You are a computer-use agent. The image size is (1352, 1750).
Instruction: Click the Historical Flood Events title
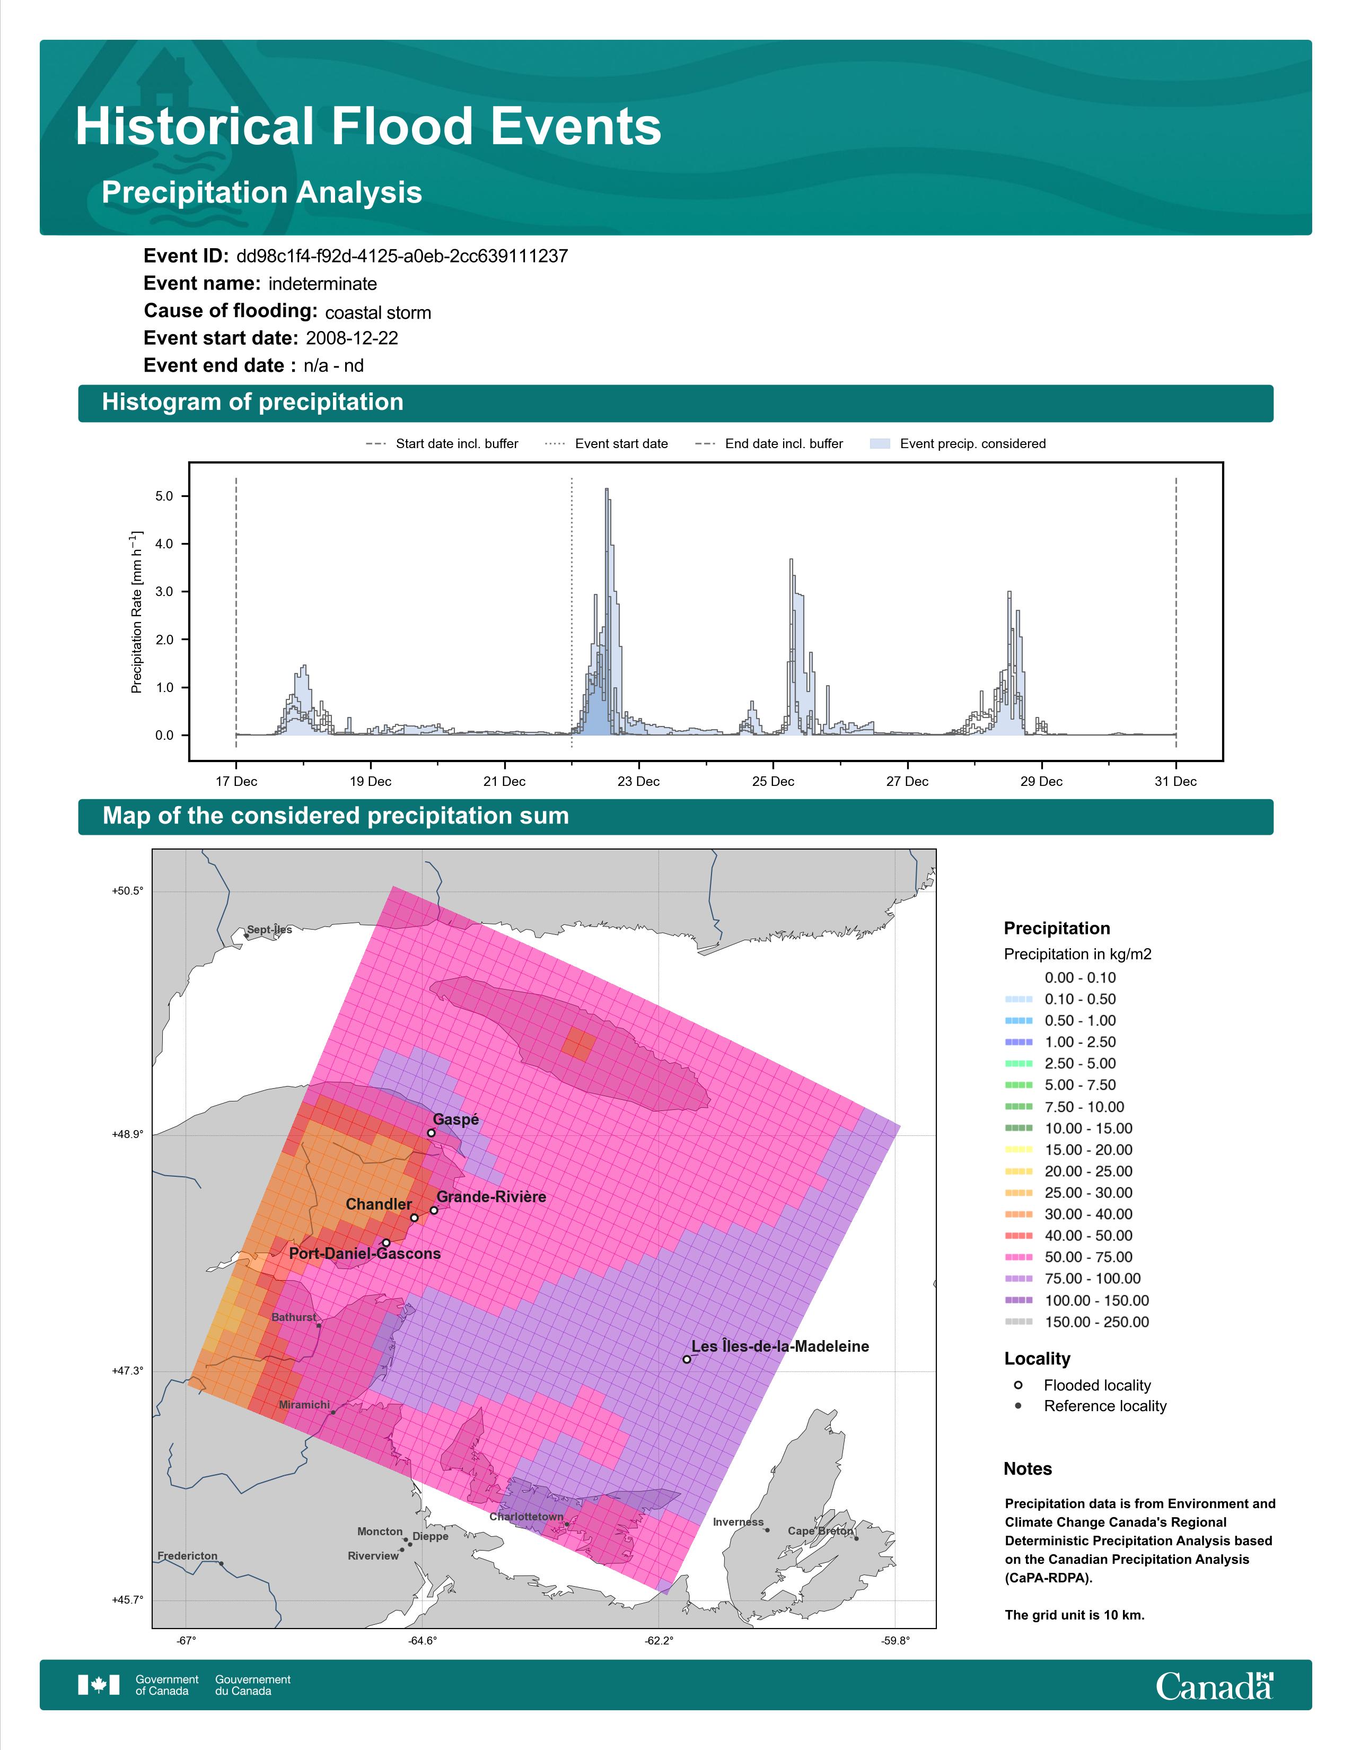click(x=368, y=127)
